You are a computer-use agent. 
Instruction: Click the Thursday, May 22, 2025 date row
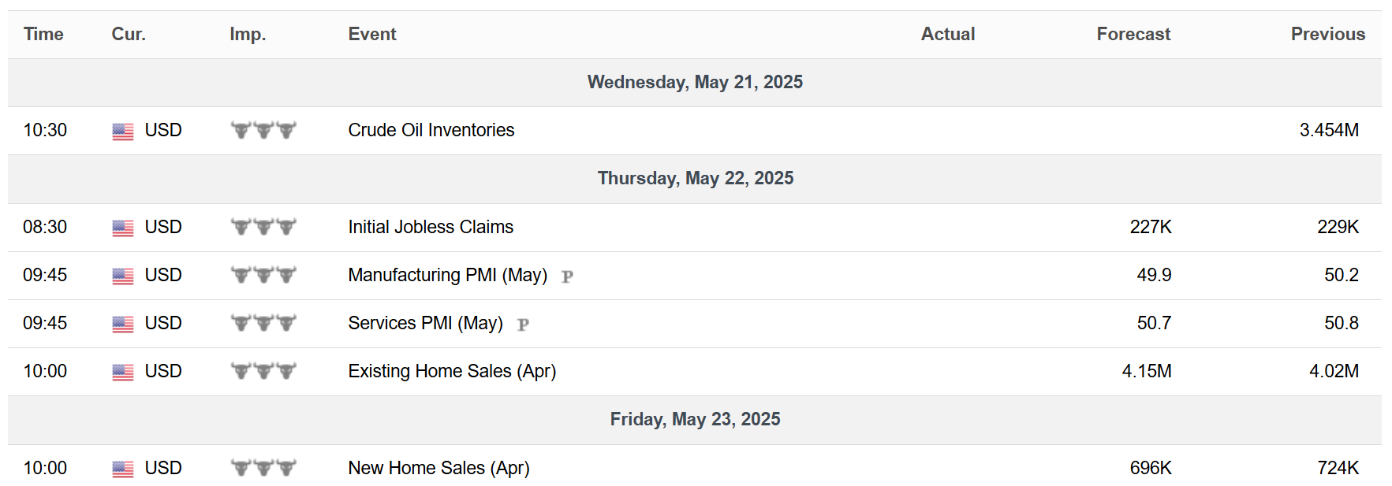695,179
